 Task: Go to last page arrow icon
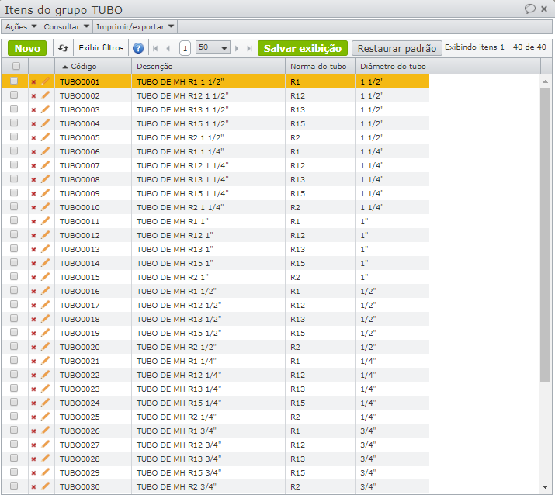click(x=249, y=48)
